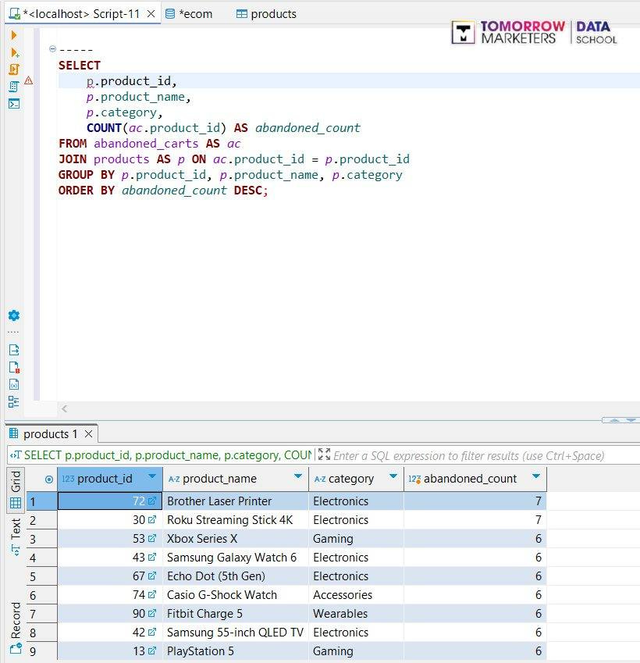The height and width of the screenshot is (663, 640).
Task: Select cell Roku Streaming Stick 4K
Action: pyautogui.click(x=236, y=519)
